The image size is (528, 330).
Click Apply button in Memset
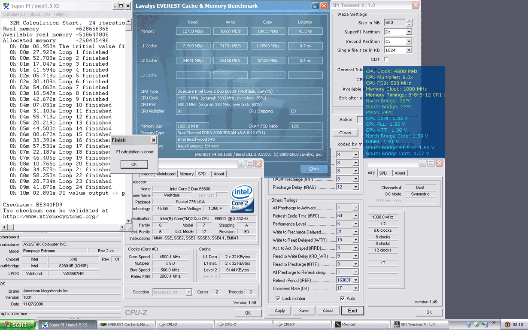pos(279,310)
